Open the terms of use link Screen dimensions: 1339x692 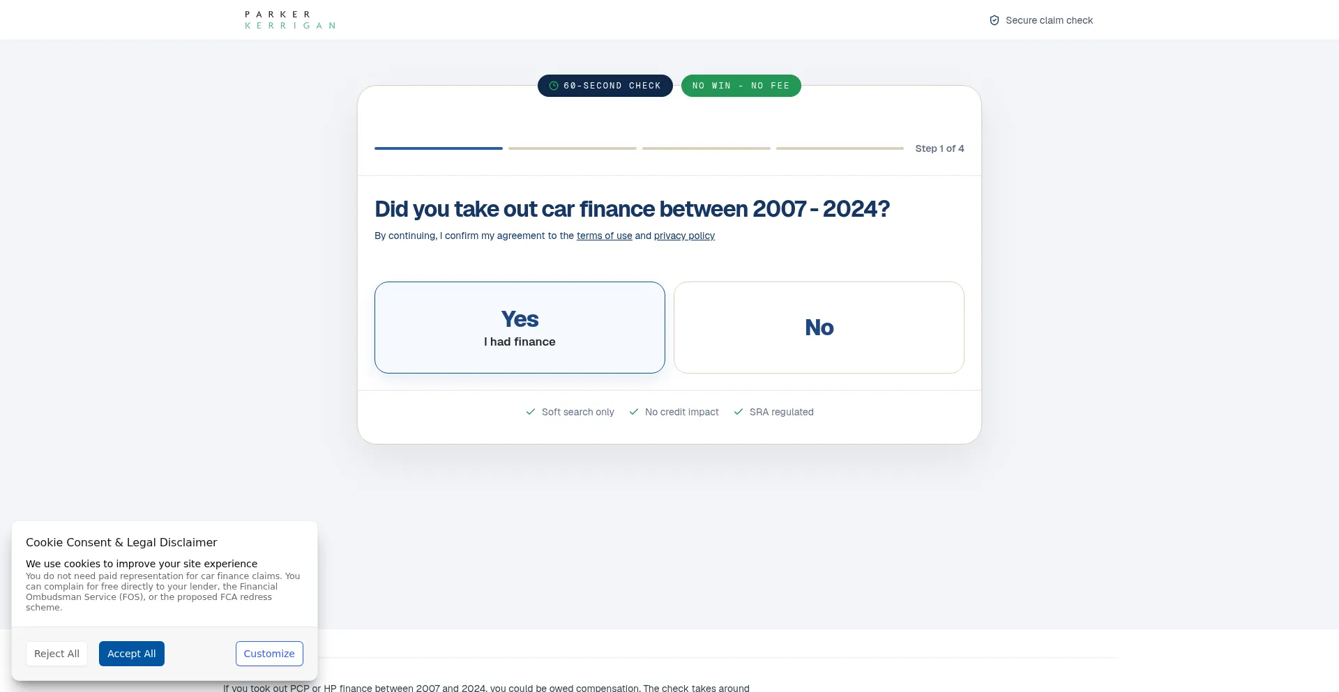click(x=604, y=236)
